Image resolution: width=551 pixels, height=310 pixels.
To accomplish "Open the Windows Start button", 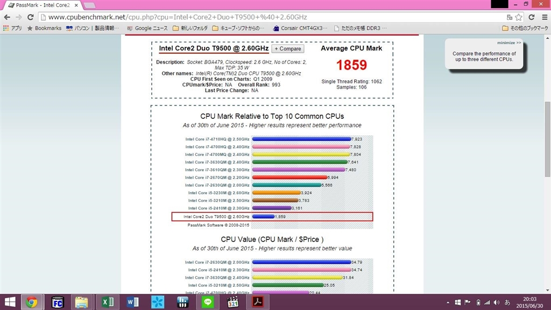I will [x=10, y=302].
